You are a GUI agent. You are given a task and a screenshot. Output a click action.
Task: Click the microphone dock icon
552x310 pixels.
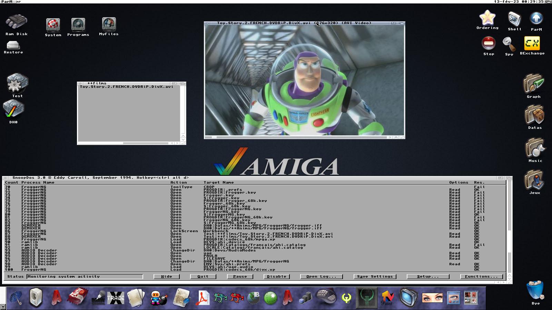98,298
